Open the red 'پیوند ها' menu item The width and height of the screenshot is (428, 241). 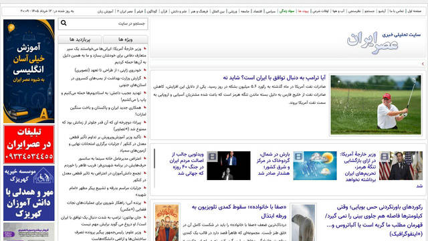coord(303,11)
